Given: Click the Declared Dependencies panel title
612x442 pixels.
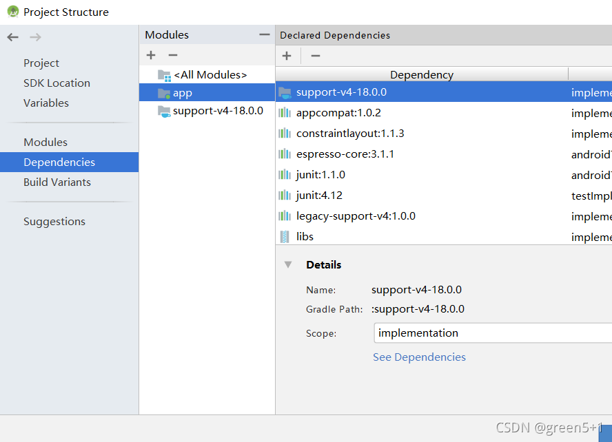Looking at the screenshot, I should 335,35.
